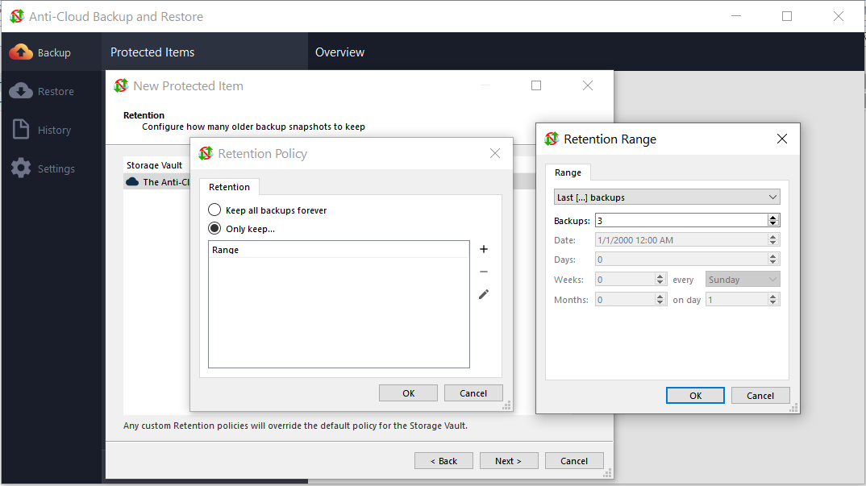Minimize the Anti-Cloud main window

point(736,16)
